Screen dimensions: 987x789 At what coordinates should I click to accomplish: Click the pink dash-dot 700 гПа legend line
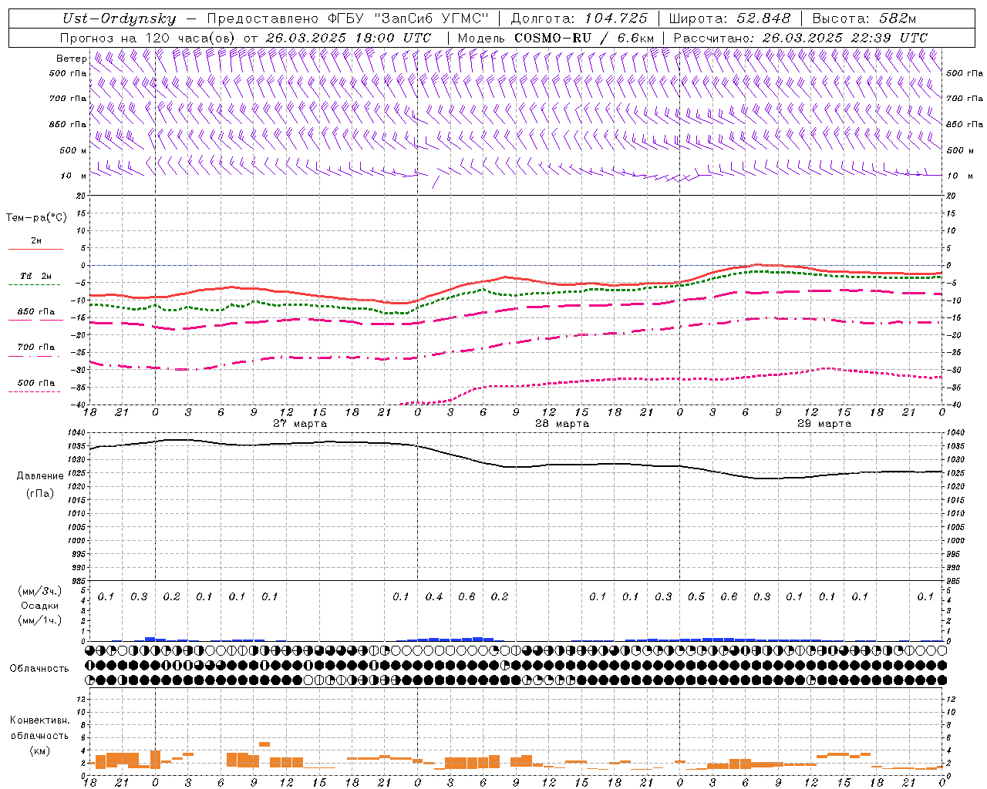[35, 356]
